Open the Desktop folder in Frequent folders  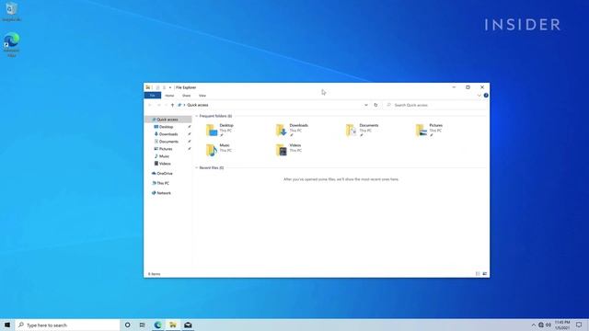click(x=220, y=130)
